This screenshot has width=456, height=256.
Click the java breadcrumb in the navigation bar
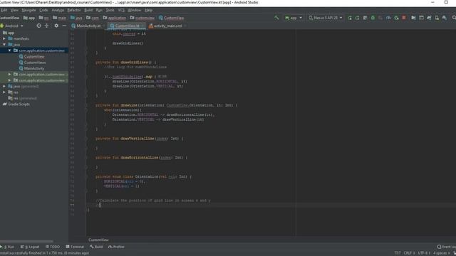(x=76, y=18)
